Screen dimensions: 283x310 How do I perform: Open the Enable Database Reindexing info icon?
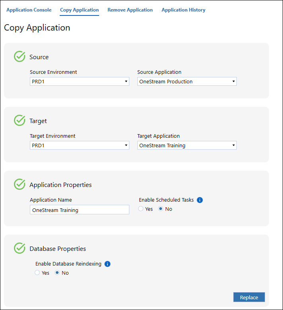[107, 264]
